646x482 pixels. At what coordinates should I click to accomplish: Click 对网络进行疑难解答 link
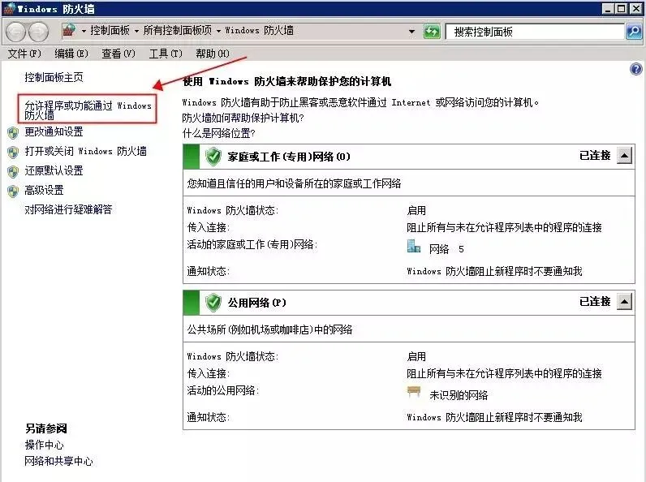pos(68,209)
